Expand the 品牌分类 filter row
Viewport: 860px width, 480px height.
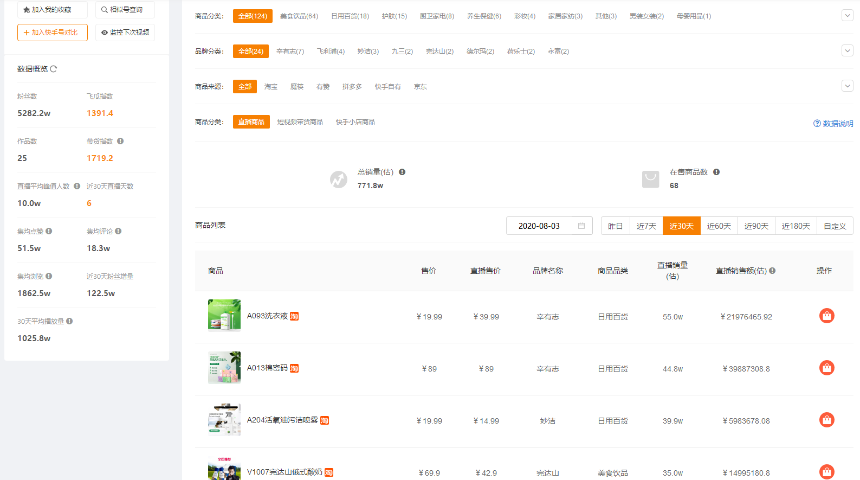(x=848, y=51)
